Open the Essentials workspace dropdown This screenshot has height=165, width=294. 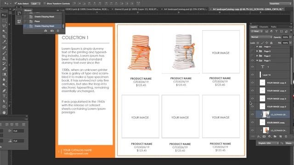tap(280, 4)
